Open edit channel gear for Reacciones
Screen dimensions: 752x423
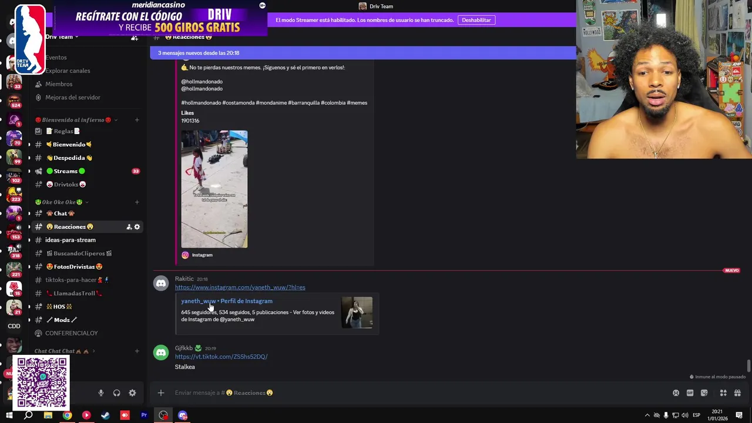point(137,227)
